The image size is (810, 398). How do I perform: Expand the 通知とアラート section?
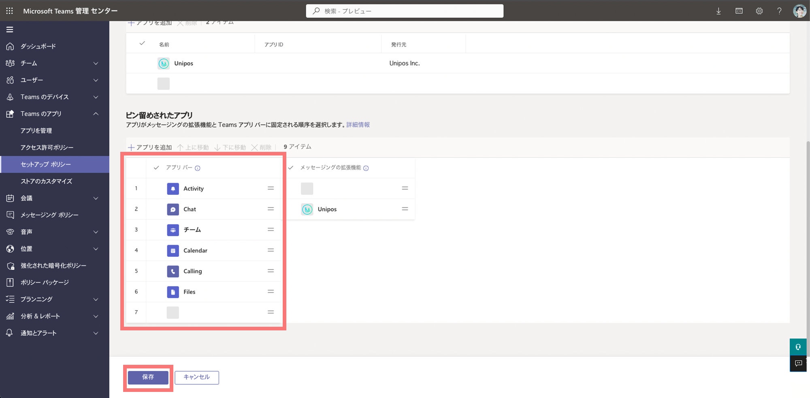click(x=96, y=333)
